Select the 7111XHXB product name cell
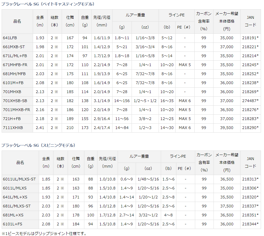This screenshot has height=236, width=264. click(13, 128)
